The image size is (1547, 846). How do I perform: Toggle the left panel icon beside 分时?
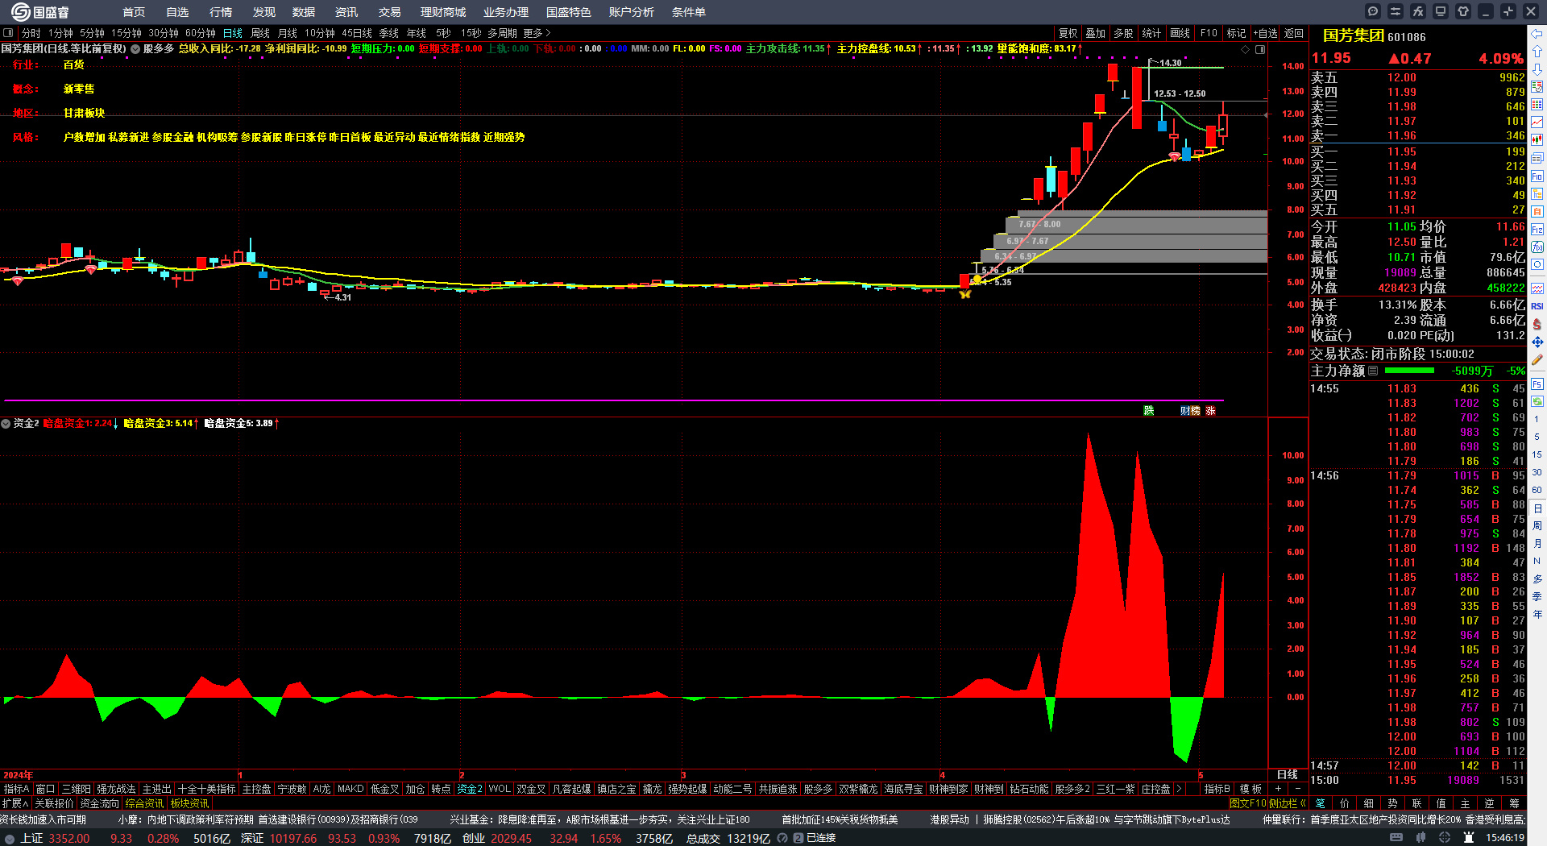(x=8, y=33)
